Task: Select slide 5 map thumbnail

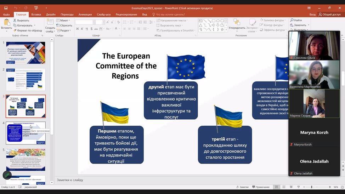Action: 26,160
